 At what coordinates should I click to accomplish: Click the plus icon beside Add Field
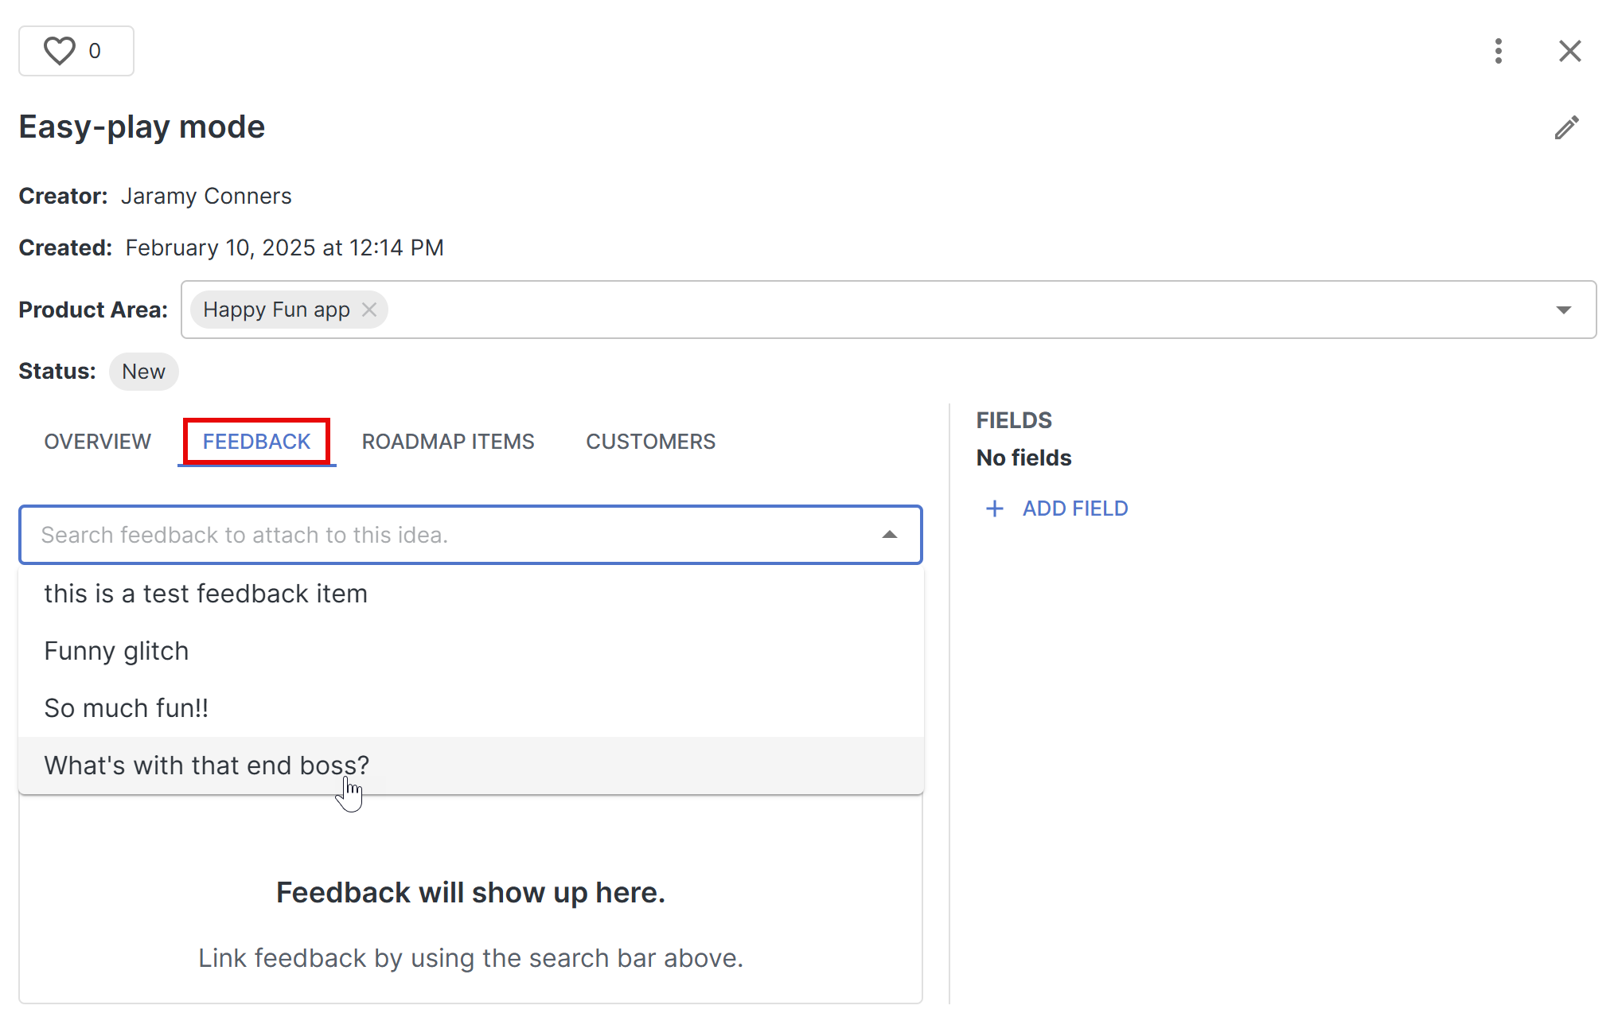coord(995,509)
